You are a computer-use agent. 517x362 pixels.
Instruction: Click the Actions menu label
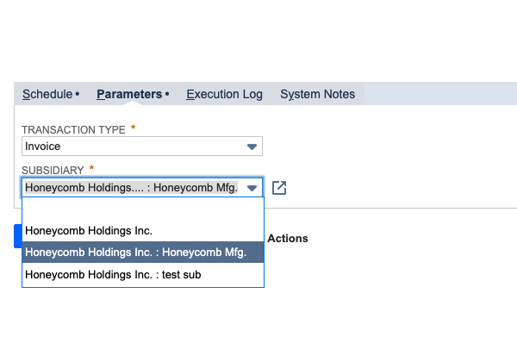[288, 238]
